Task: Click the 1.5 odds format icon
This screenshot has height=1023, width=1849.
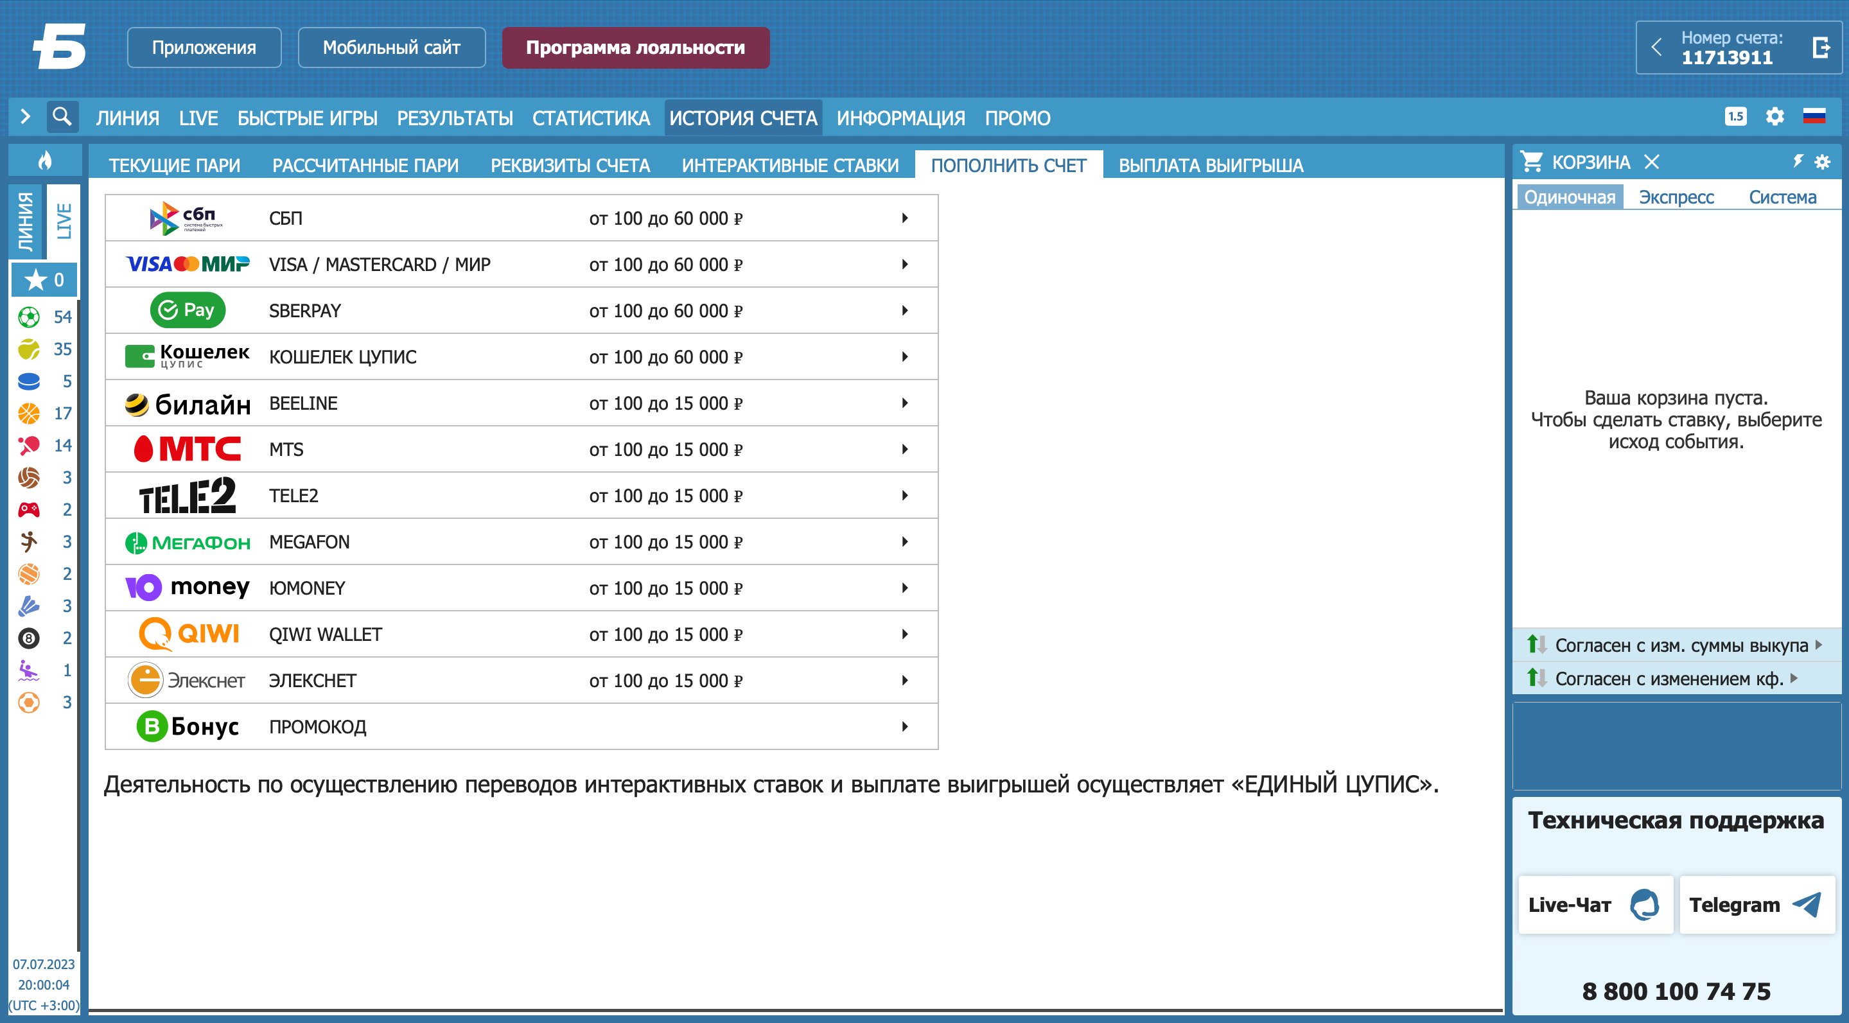Action: coord(1735,116)
